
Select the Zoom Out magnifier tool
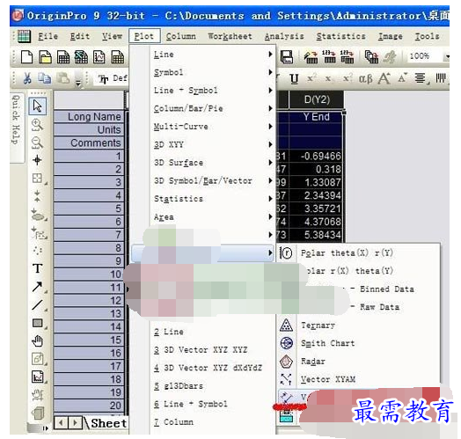point(37,143)
